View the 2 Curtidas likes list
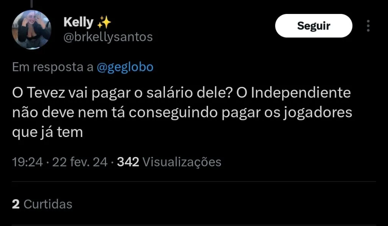388x226 pixels. [42, 204]
